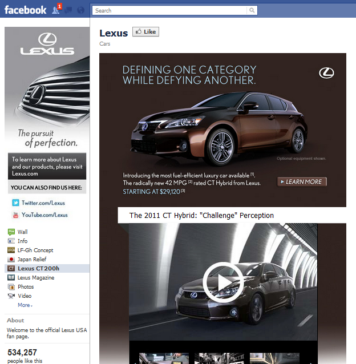
Task: Select the middle video thumbnail below player
Action: (219, 358)
